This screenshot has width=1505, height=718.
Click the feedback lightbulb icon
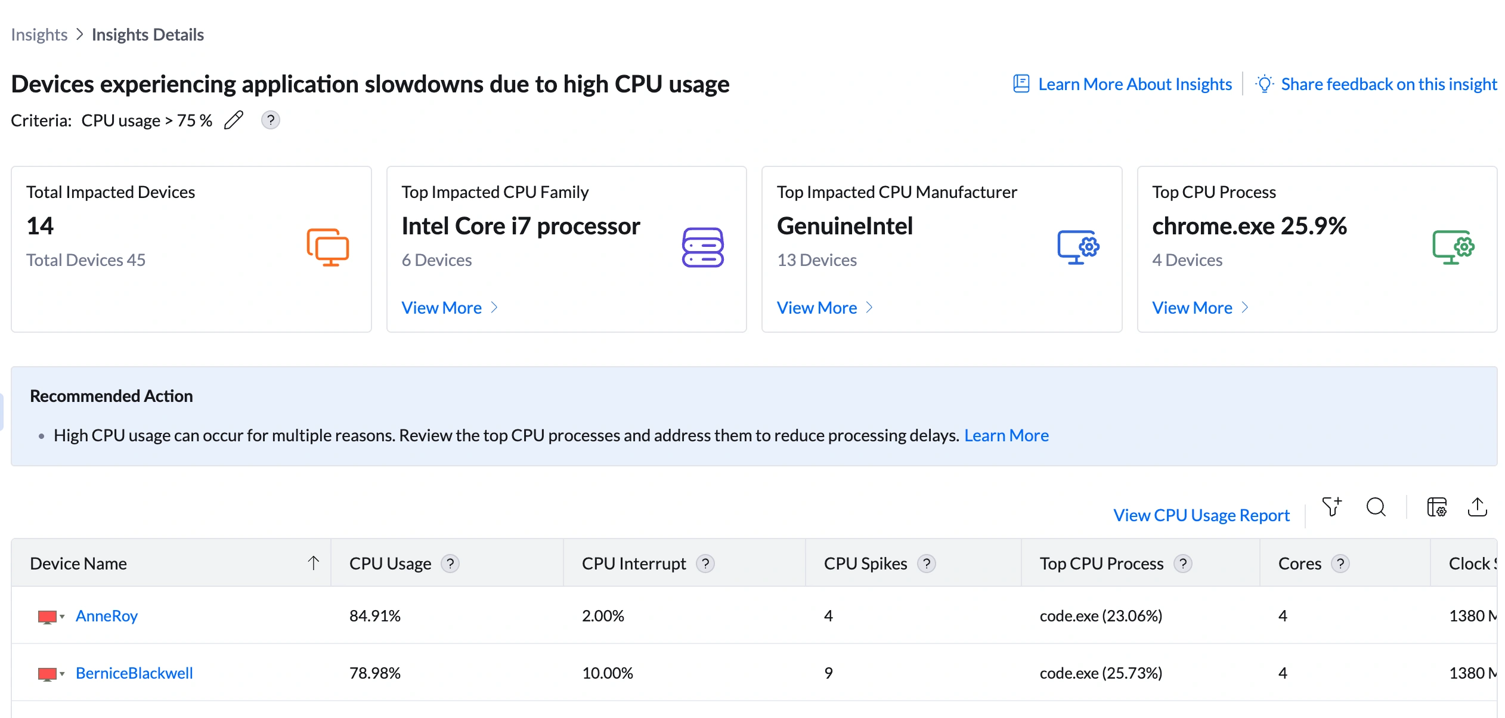coord(1264,84)
